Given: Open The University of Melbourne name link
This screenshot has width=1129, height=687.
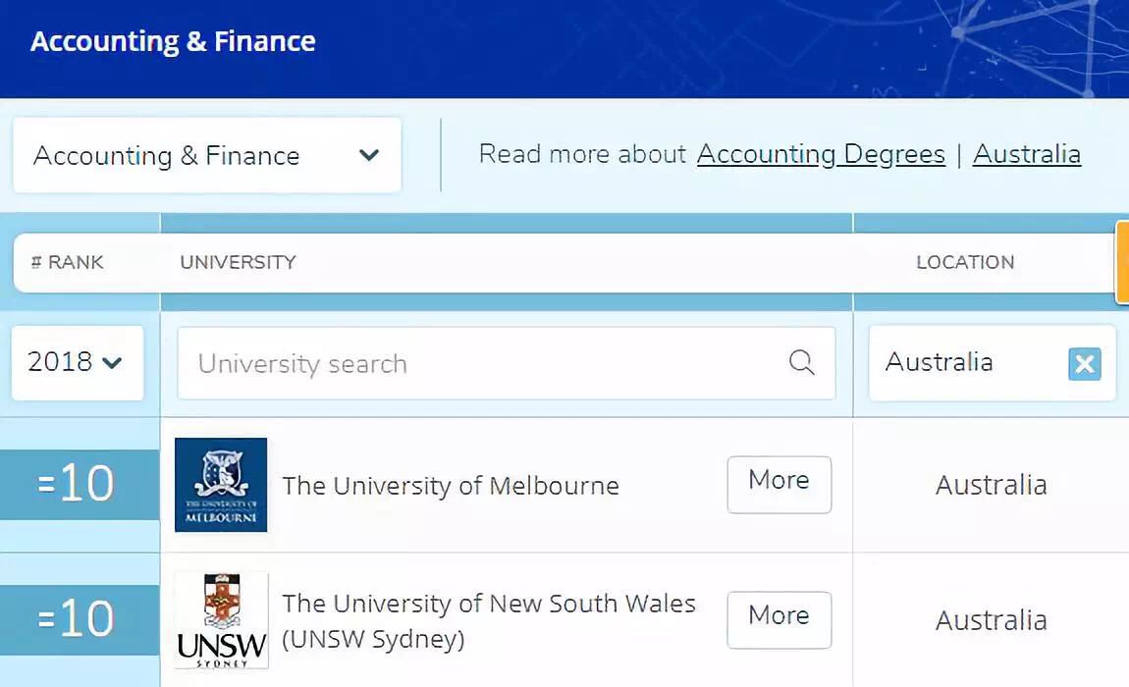Looking at the screenshot, I should pos(451,486).
